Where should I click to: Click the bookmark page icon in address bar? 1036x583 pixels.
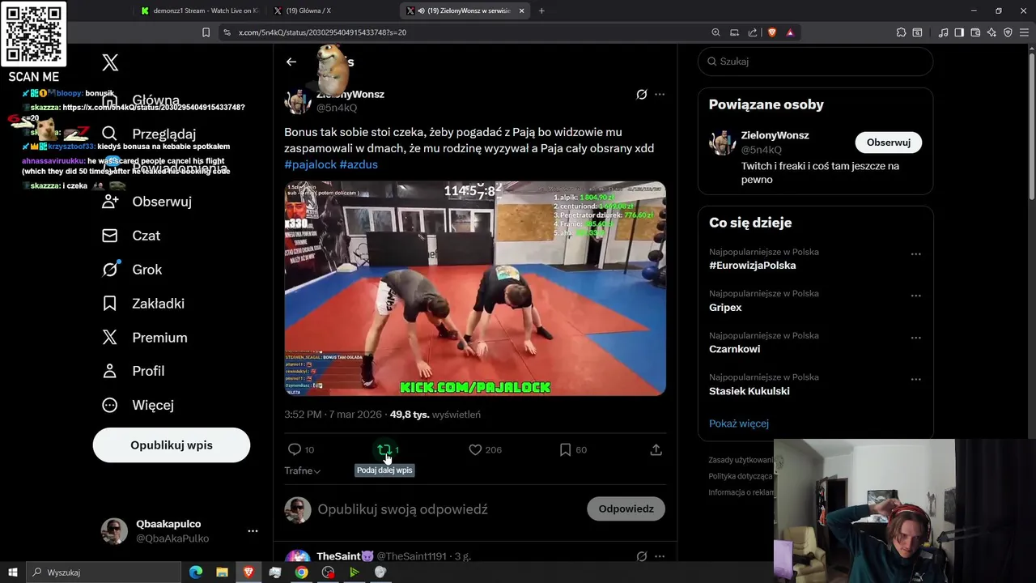coord(206,32)
